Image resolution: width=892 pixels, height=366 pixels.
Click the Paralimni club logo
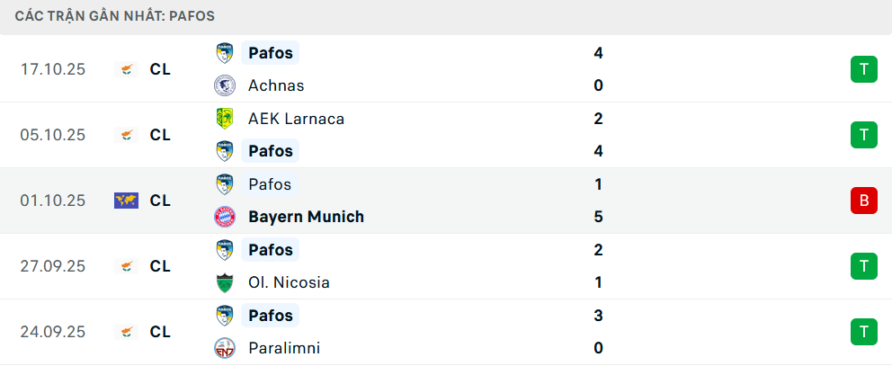(224, 348)
